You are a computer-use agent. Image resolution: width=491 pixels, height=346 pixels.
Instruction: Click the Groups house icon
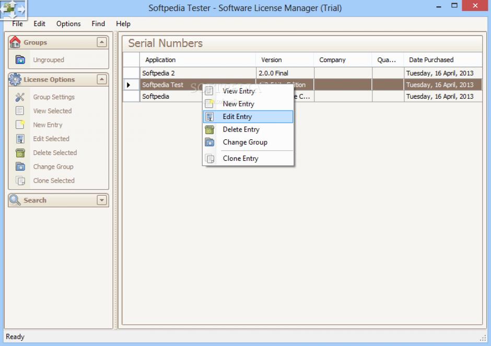(x=15, y=42)
